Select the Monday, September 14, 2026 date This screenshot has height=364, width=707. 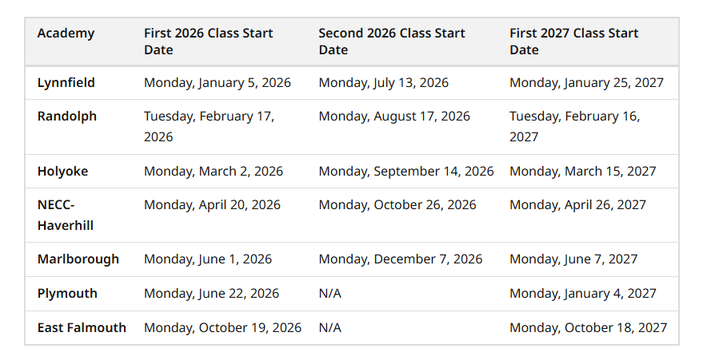pyautogui.click(x=405, y=171)
